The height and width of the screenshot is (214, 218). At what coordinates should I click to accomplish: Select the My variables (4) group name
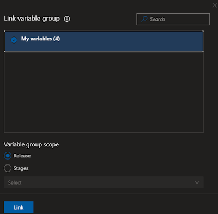40,39
